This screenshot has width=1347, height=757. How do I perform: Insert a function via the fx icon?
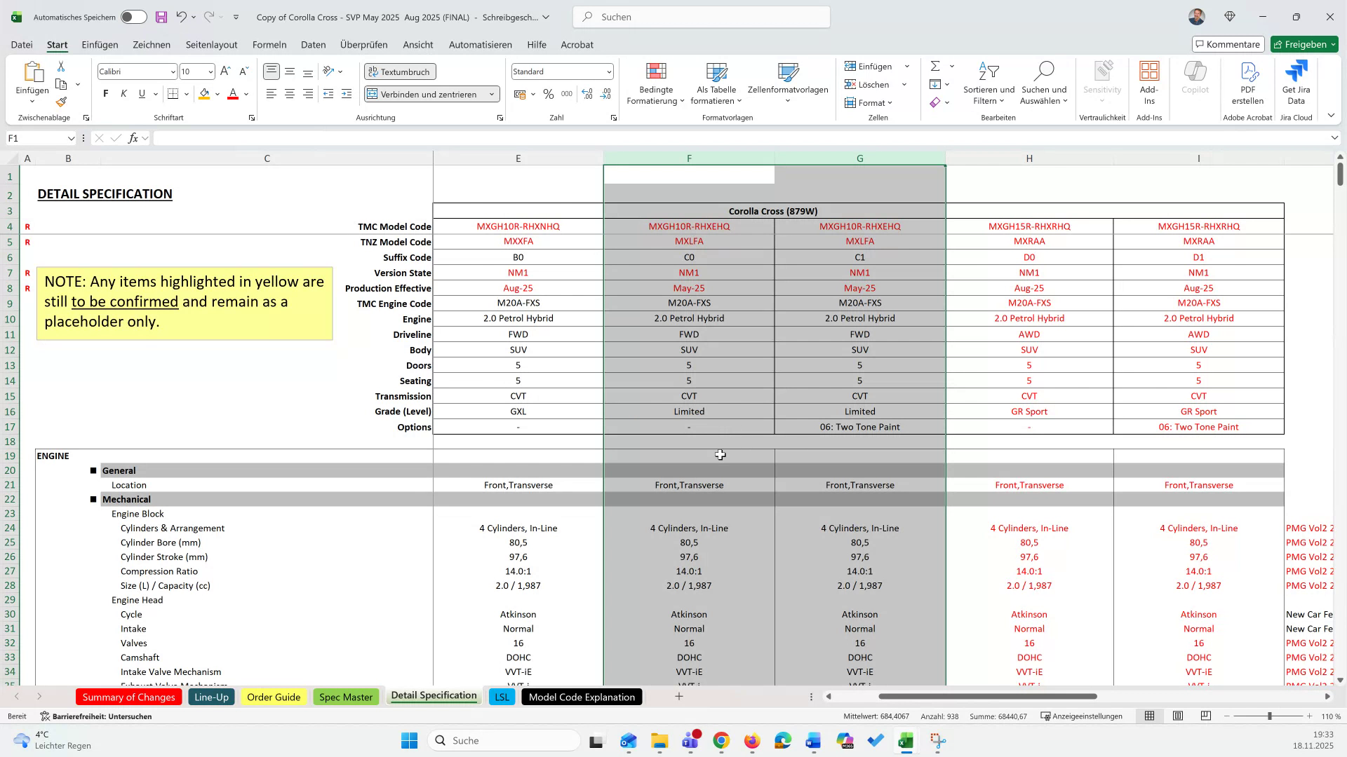click(133, 138)
